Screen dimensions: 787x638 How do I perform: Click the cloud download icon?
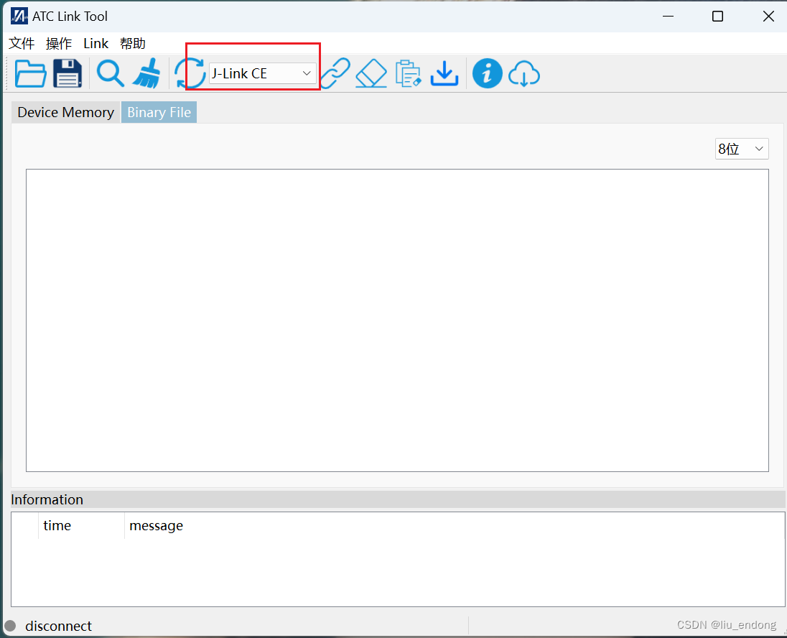(524, 73)
